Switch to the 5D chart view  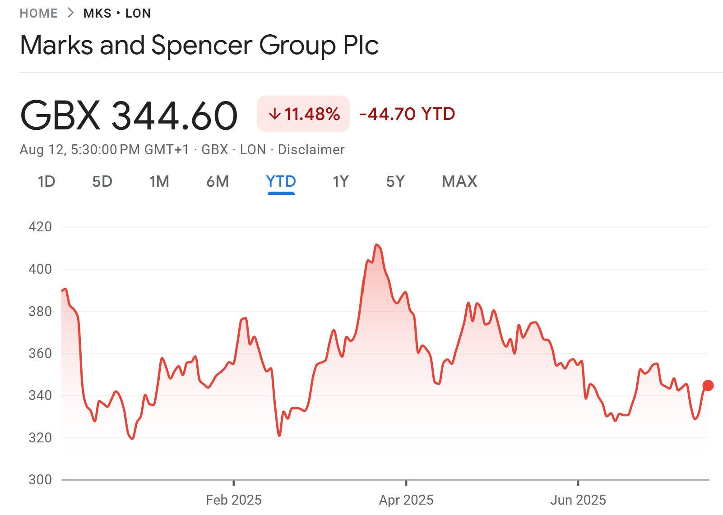103,182
